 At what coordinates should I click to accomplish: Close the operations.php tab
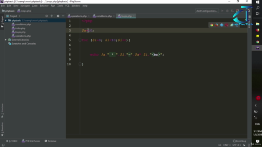click(x=89, y=16)
